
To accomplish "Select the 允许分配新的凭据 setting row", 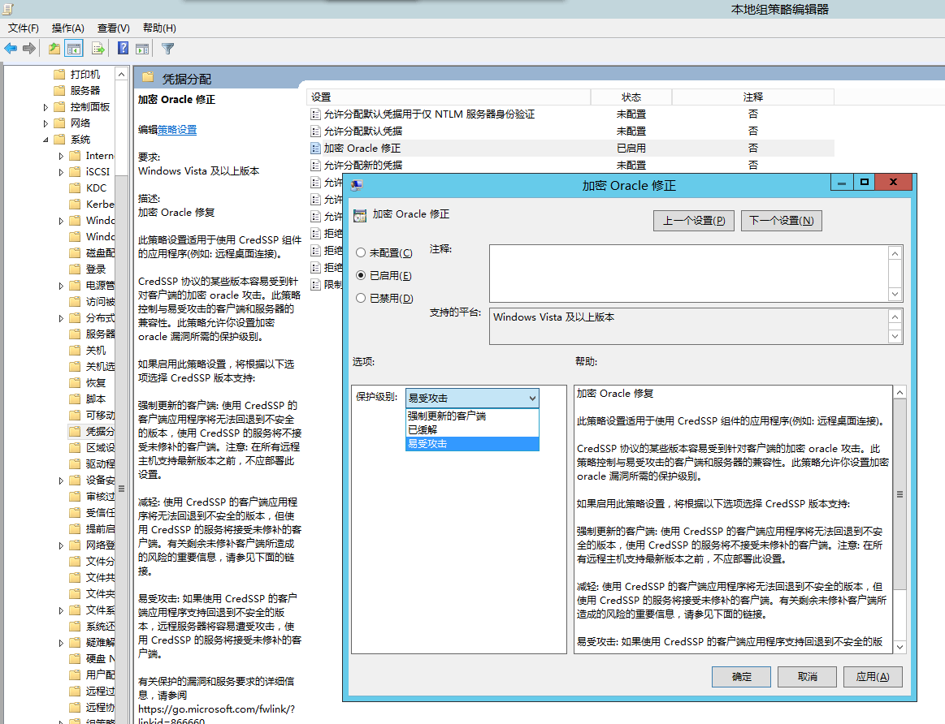I will [570, 165].
